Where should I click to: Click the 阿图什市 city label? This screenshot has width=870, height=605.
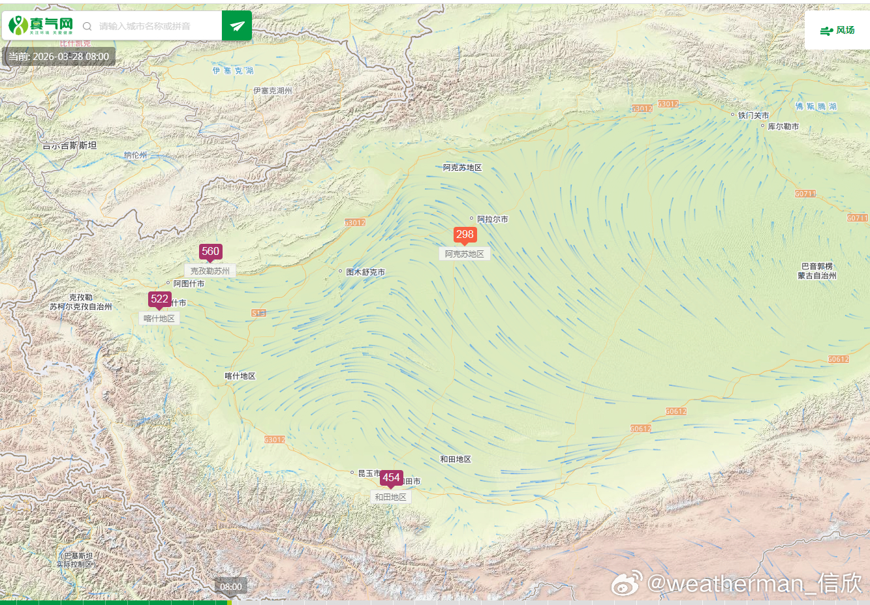(x=189, y=284)
